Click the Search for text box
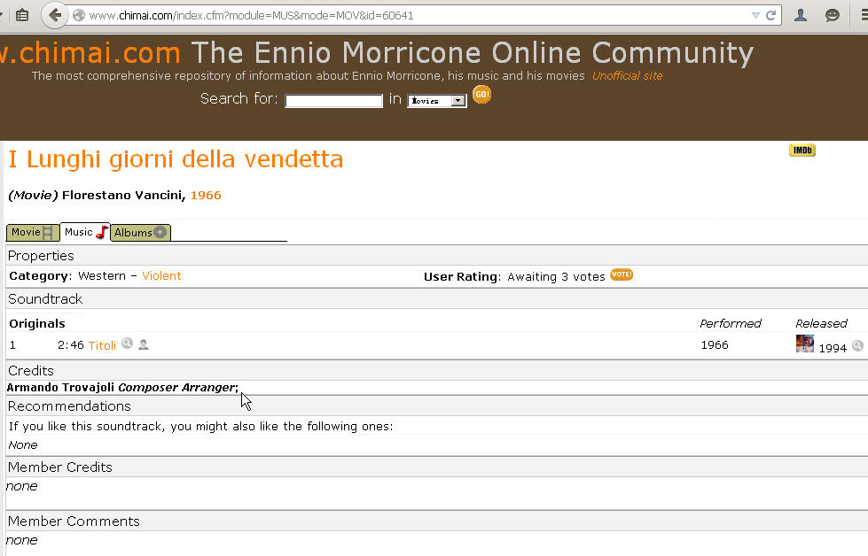 tap(333, 101)
